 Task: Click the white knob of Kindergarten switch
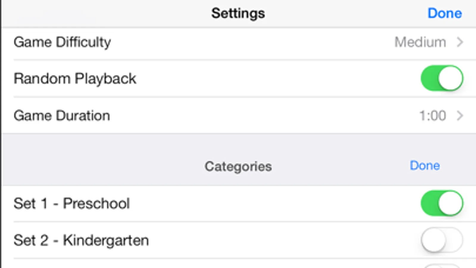(x=433, y=240)
